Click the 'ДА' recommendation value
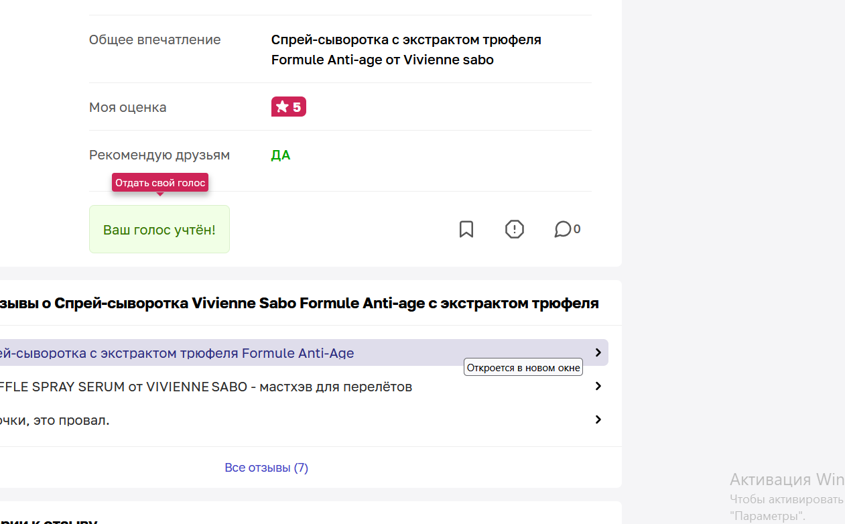 [281, 155]
